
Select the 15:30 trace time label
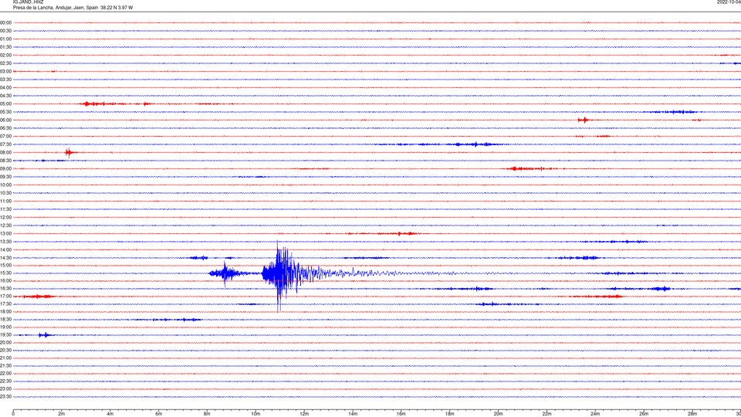tap(5, 273)
